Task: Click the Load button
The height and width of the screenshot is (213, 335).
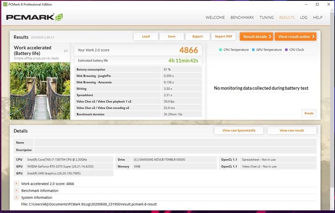Action: [146, 36]
